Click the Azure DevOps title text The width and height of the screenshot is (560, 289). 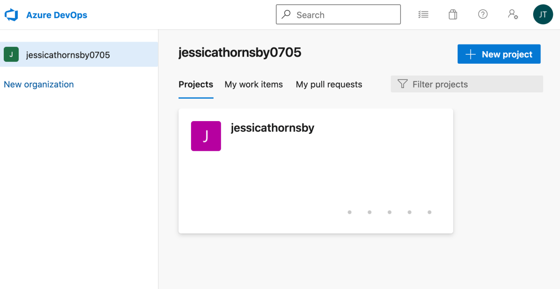[x=56, y=15]
